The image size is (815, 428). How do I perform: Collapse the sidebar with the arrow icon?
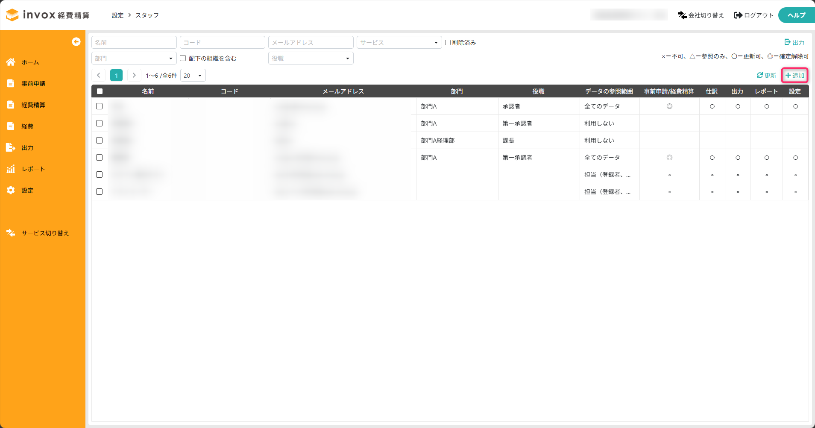click(76, 41)
